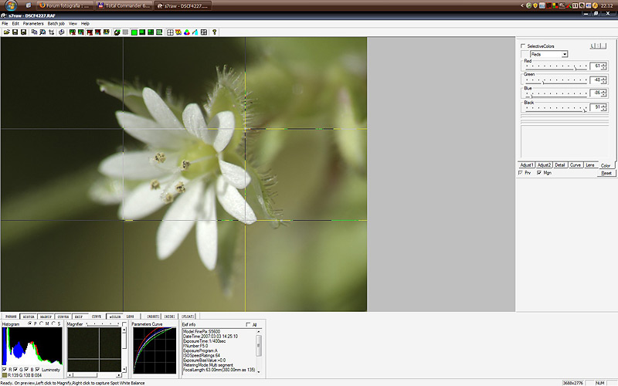Click the rotate image toolbar icon

62,32
